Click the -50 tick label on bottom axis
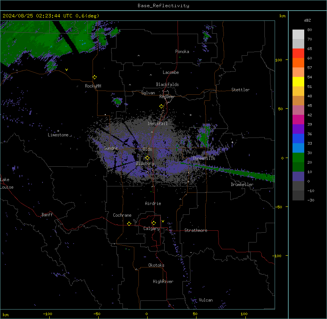327x319 pixels. point(97,314)
